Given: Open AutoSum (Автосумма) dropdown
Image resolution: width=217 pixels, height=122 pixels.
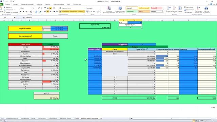Looking at the screenshot, I should tap(189, 7).
